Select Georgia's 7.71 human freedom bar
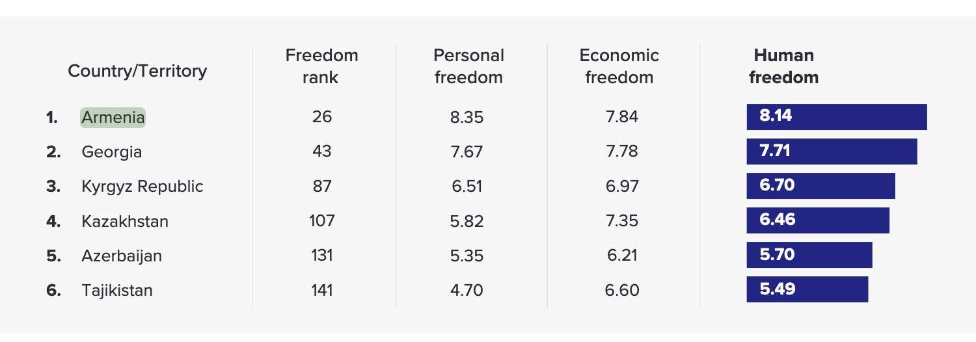The height and width of the screenshot is (342, 976). (832, 151)
